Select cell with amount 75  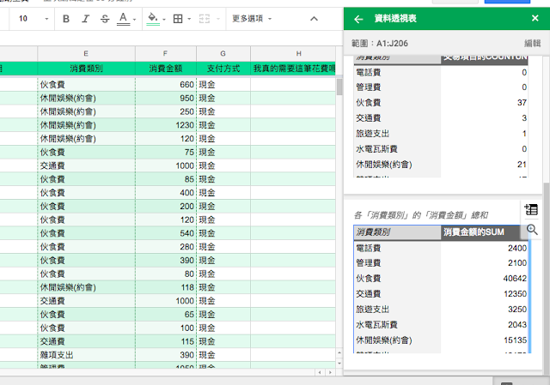point(166,153)
